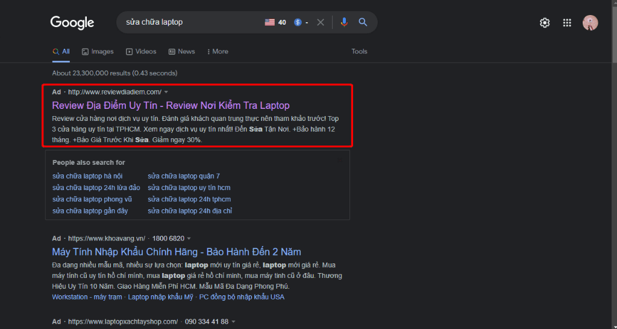Open PC đồng bộ nhập khẩu USA sitelink

tap(242, 297)
